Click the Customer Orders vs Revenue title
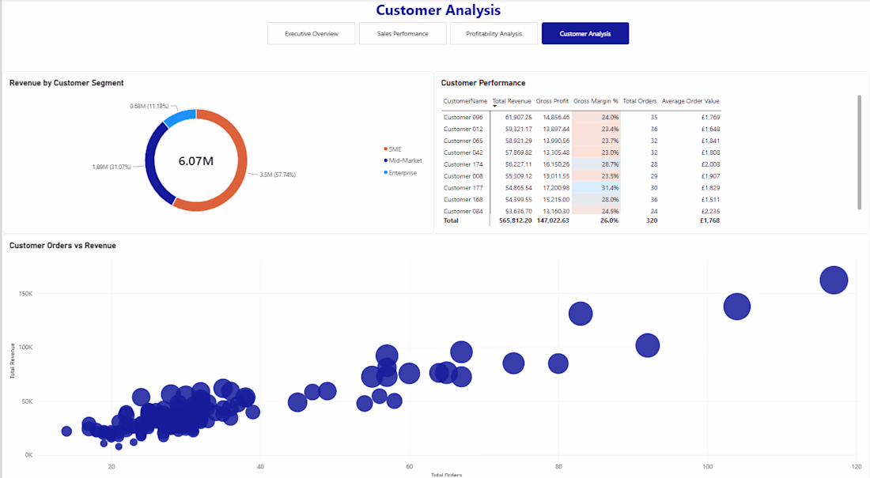The height and width of the screenshot is (478, 870). 62,245
